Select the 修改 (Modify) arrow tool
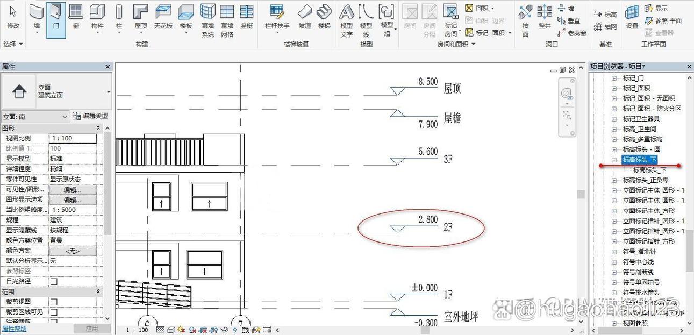The image size is (694, 335). point(13,17)
